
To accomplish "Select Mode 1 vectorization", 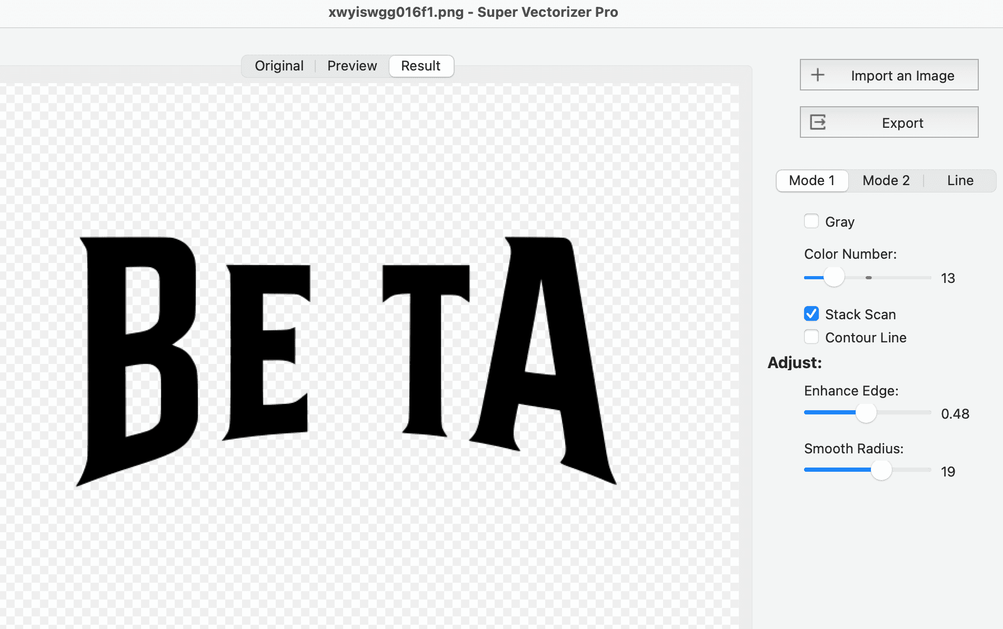I will click(x=812, y=180).
